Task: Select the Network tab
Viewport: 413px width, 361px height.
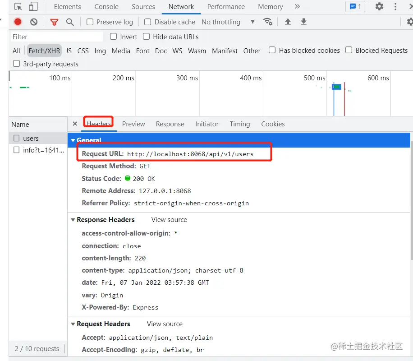Action: click(181, 7)
